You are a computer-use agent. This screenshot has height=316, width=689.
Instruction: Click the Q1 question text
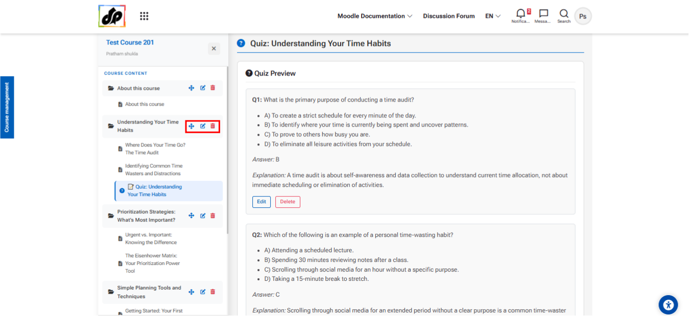tap(333, 100)
